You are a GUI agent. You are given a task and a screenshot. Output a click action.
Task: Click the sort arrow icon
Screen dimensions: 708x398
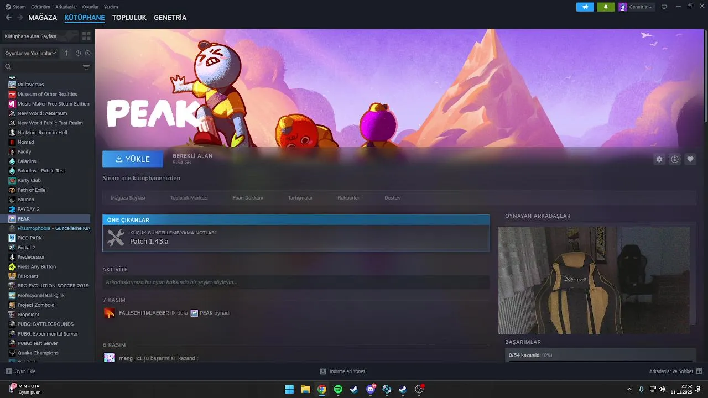click(66, 53)
